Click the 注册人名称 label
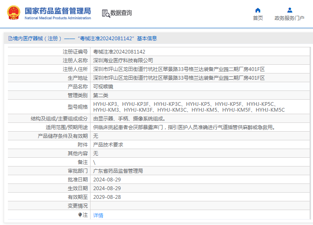Image resolution: width=313 pixels, height=225 pixels. point(75,61)
